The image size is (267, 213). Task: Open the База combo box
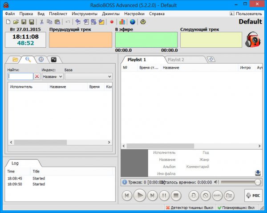tap(89, 77)
